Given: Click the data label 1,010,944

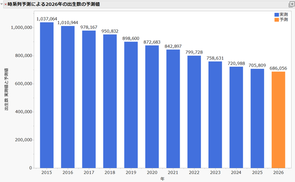Looking at the screenshot, I should (68, 23).
